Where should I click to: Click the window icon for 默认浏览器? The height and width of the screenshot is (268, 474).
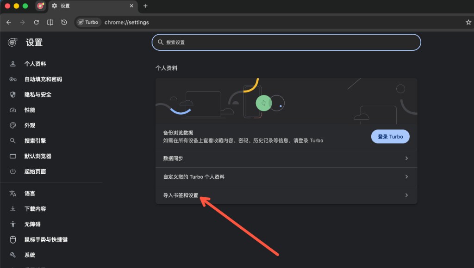[12, 156]
